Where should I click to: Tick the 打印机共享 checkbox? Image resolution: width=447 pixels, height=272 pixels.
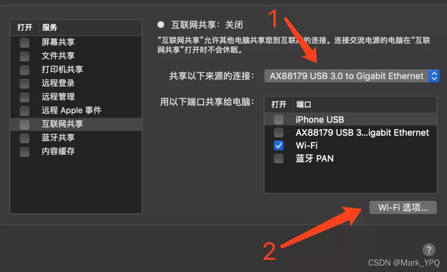coord(25,70)
